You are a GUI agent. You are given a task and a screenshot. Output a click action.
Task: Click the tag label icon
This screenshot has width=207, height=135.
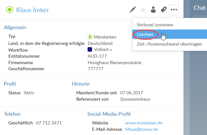point(164,10)
